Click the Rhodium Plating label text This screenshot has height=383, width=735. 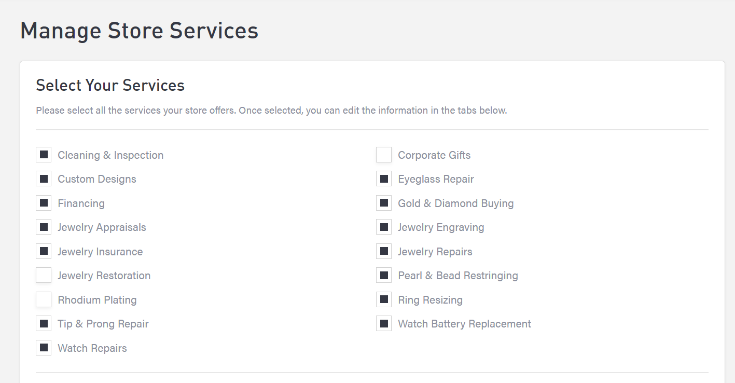click(x=97, y=300)
